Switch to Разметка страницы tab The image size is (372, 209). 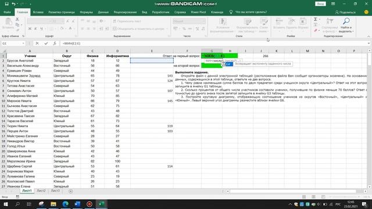[x=62, y=12]
